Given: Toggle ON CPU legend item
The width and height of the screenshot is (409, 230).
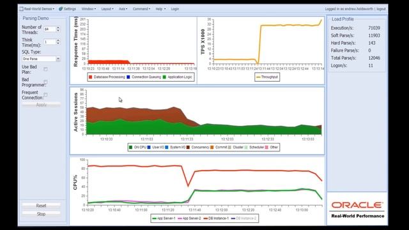Looking at the screenshot, I should click(x=137, y=148).
